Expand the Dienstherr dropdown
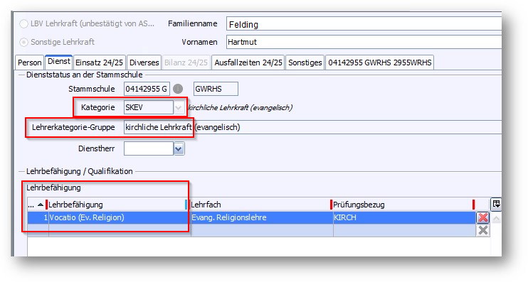Viewport: 528px width, 282px height. tap(179, 148)
